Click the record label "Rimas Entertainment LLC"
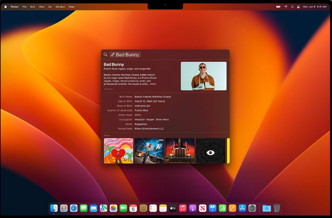332x218 pixels. tap(149, 129)
